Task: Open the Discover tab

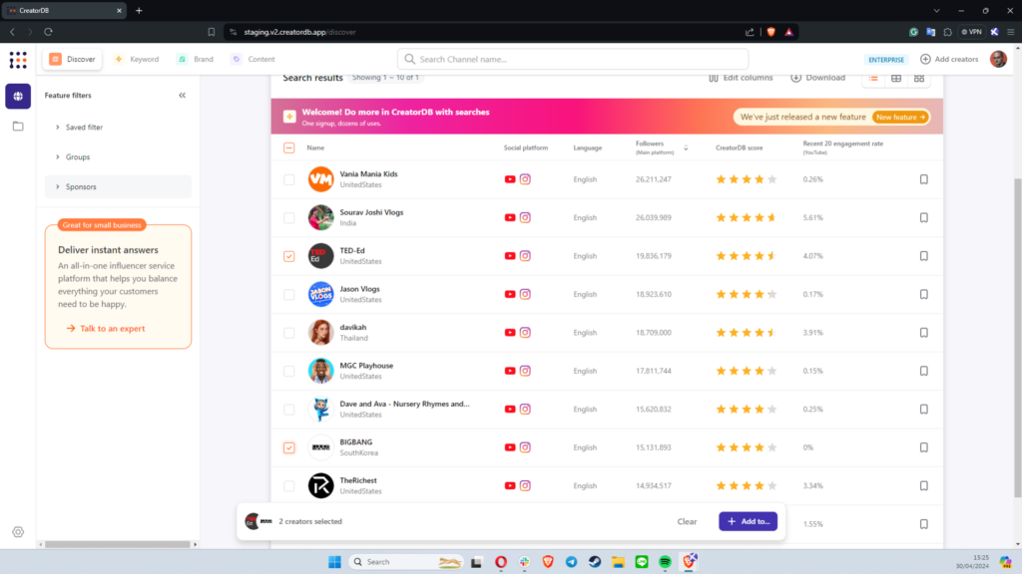Action: (x=72, y=59)
